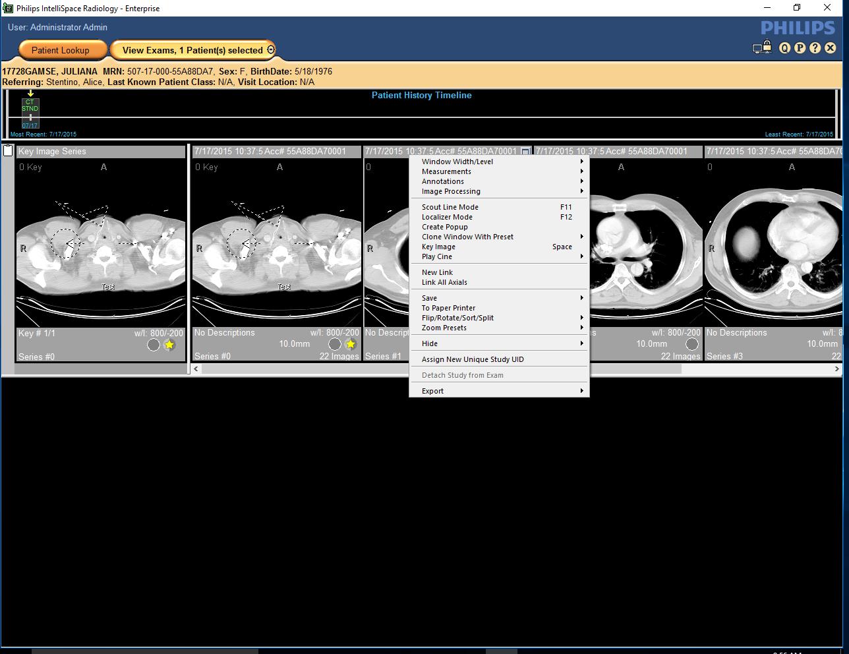This screenshot has height=654, width=849.
Task: Click the series strip left scroll arrow
Action: (196, 369)
